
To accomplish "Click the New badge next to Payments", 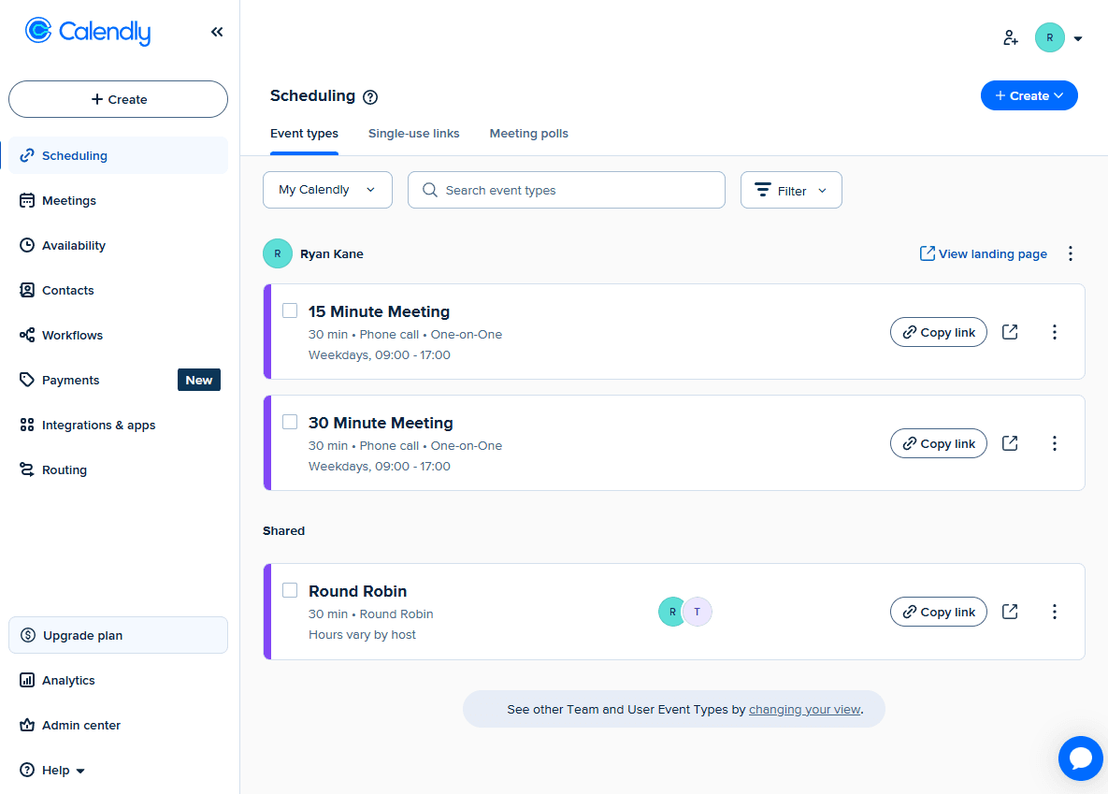I will (x=198, y=380).
